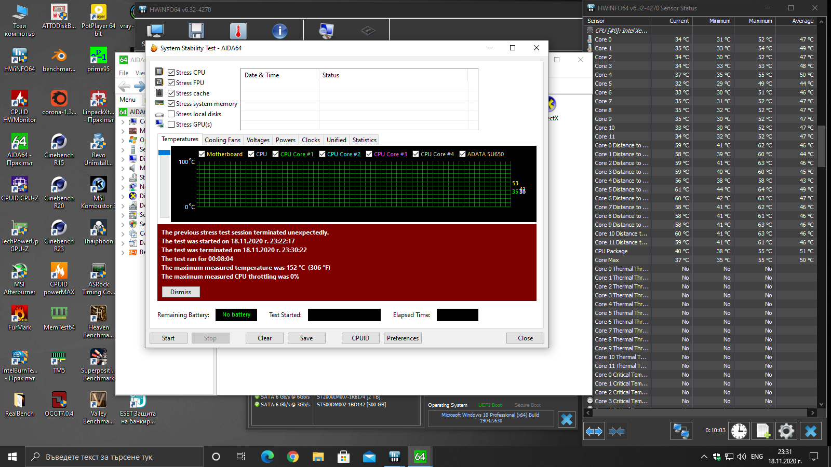This screenshot has width=831, height=467.
Task: Click the Clear button
Action: 265,338
